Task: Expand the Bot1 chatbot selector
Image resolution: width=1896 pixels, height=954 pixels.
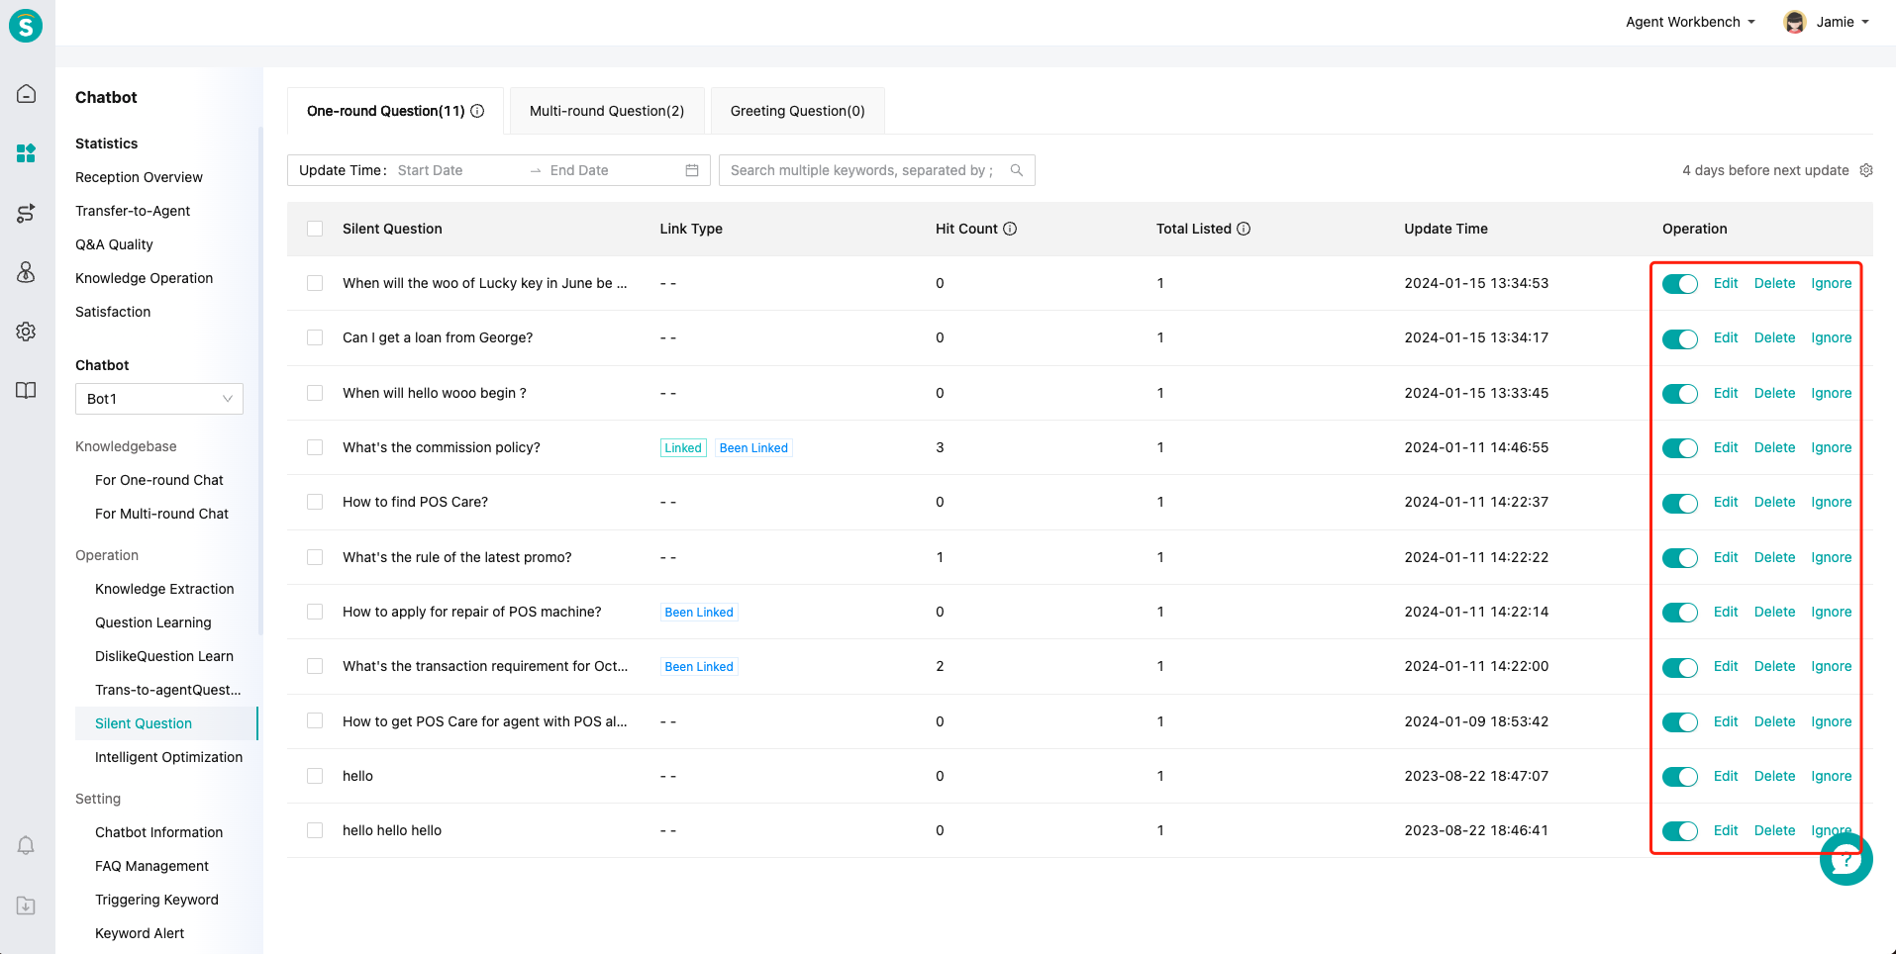Action: coord(159,399)
